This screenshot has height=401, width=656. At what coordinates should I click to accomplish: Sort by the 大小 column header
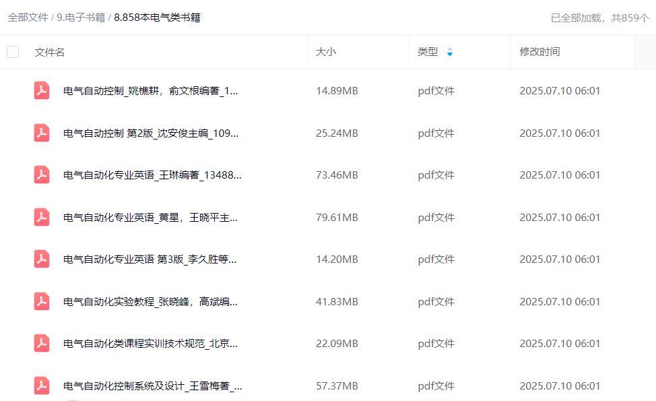[x=325, y=52]
